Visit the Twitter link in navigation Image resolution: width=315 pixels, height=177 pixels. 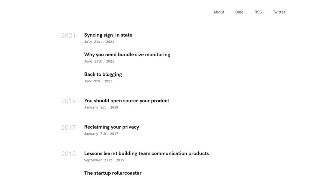click(279, 12)
